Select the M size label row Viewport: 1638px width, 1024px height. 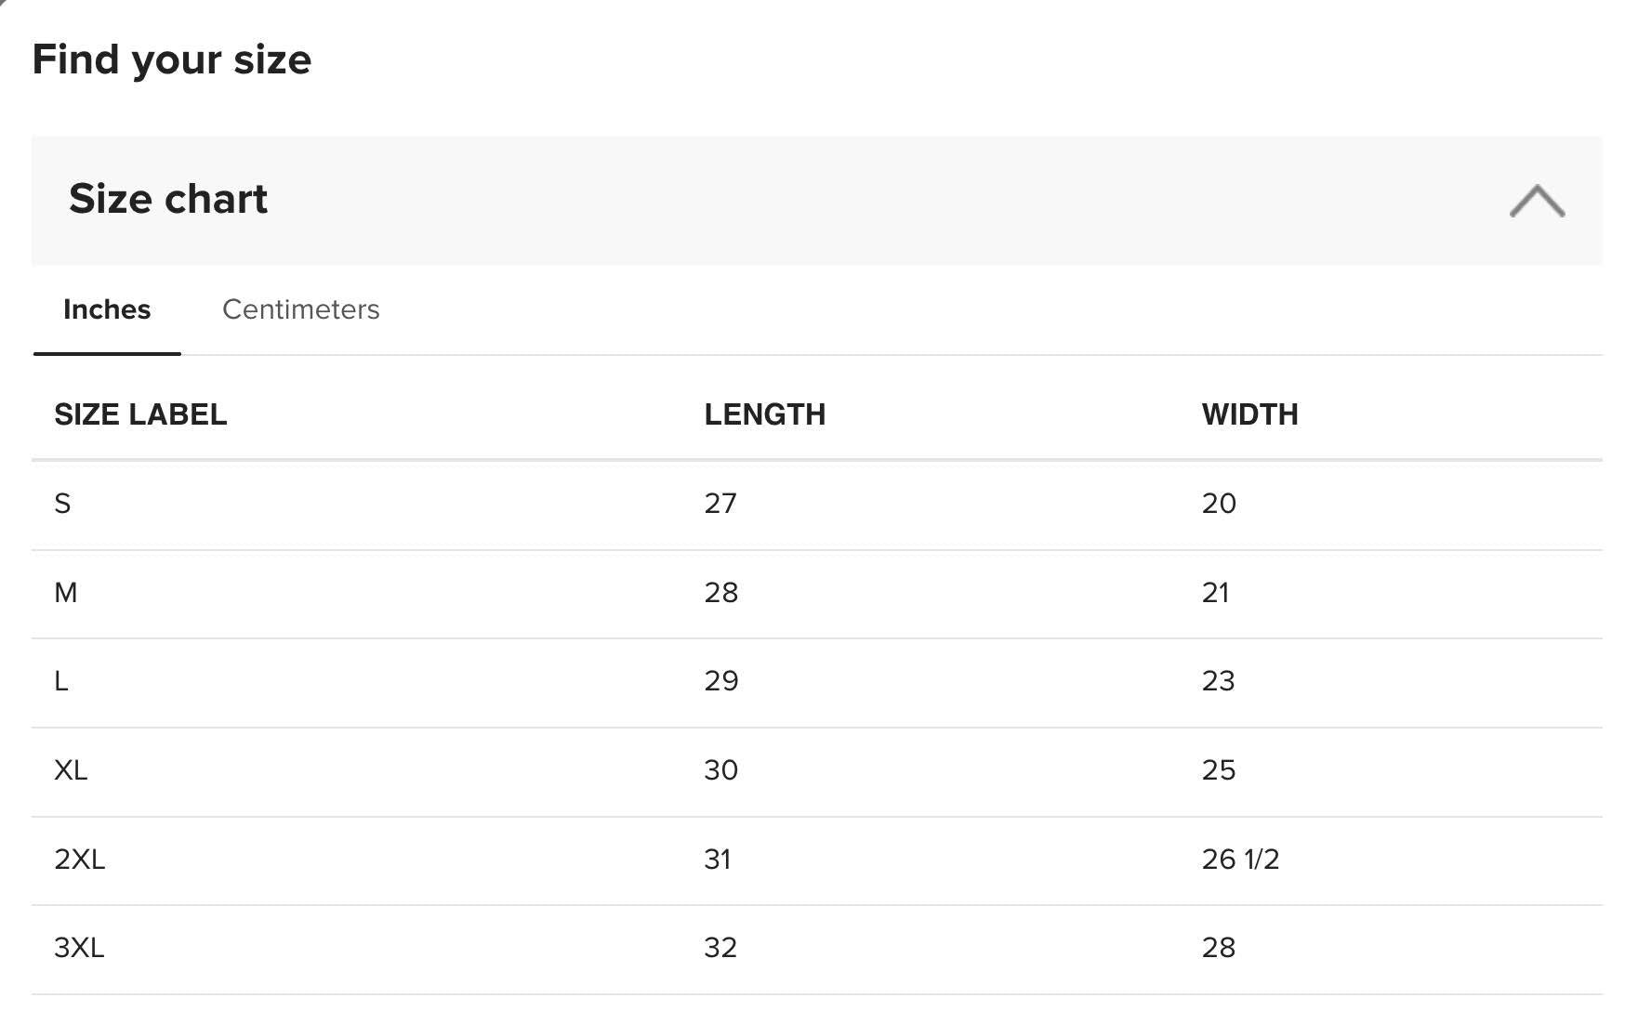click(x=66, y=593)
